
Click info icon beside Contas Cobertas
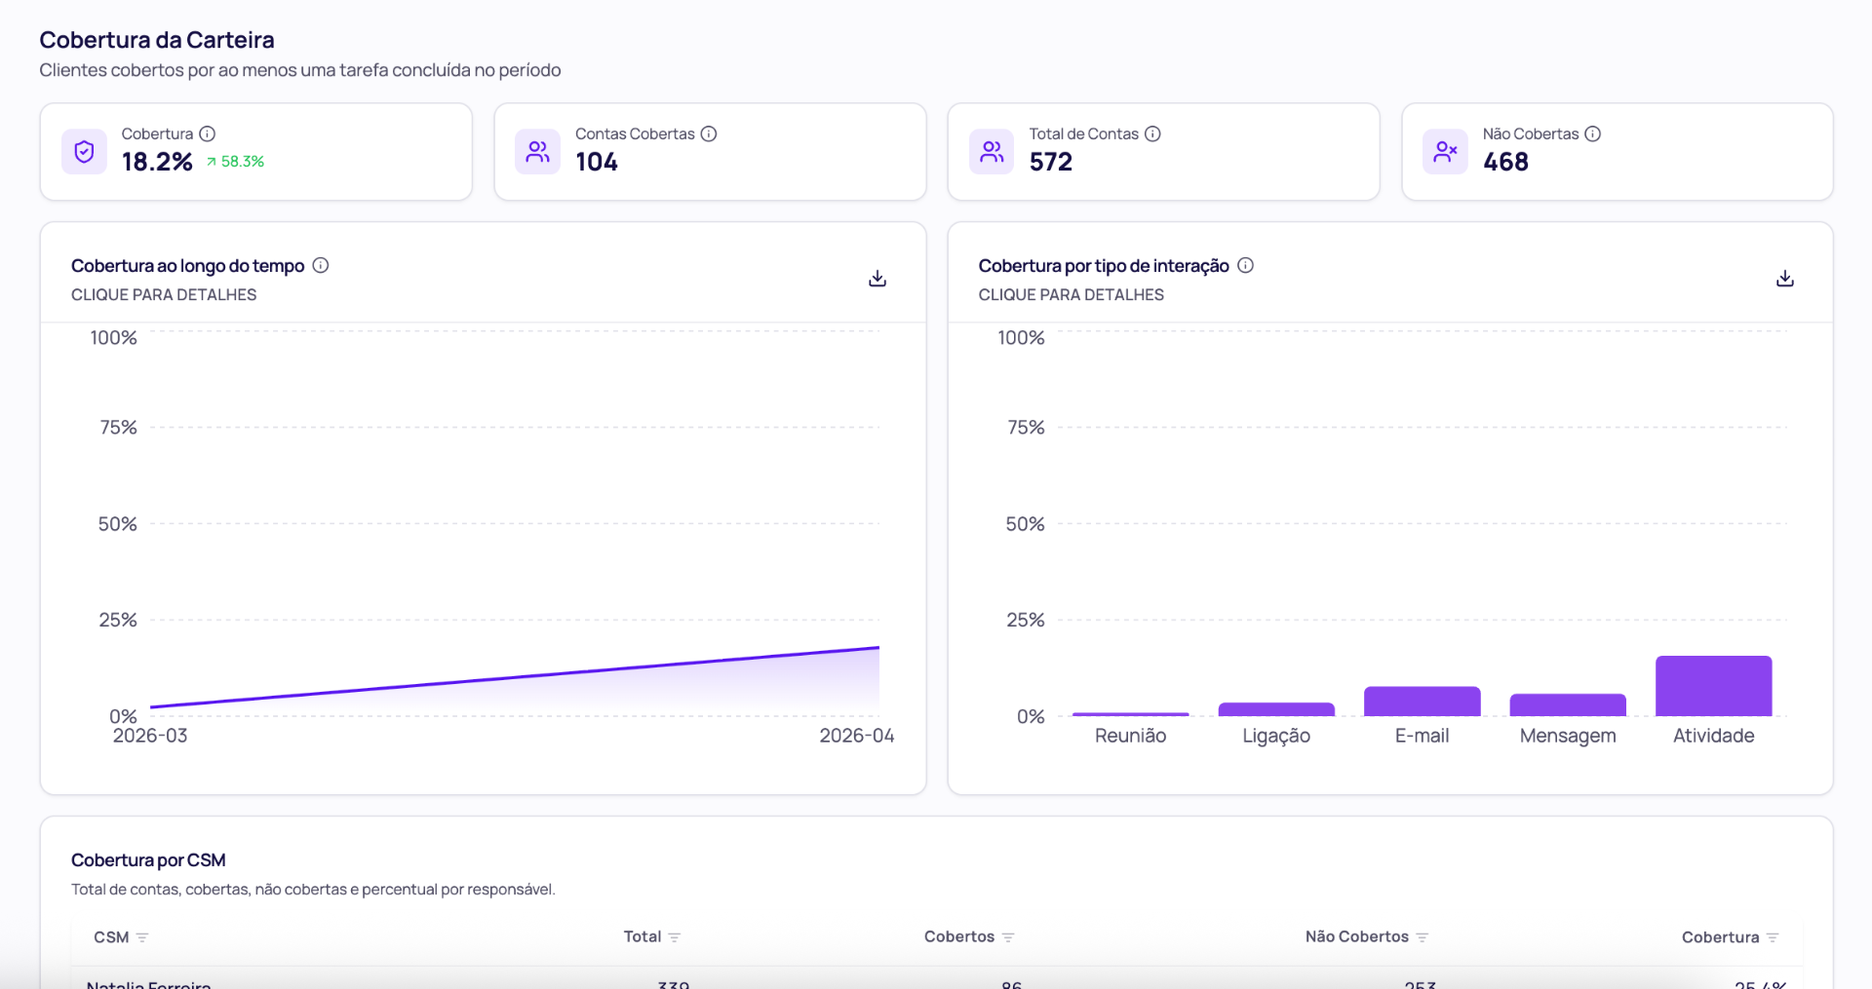pyautogui.click(x=709, y=133)
